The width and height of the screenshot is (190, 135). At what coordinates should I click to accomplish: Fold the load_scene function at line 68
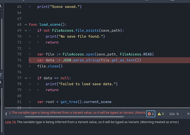(x=26, y=25)
